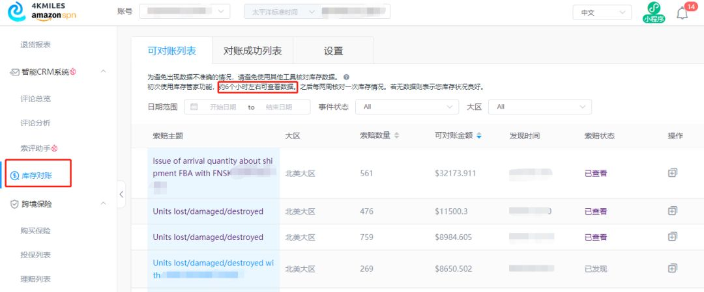The height and width of the screenshot is (292, 704).
Task: Collapse the sidebar with the arrow handle
Action: [x=121, y=194]
